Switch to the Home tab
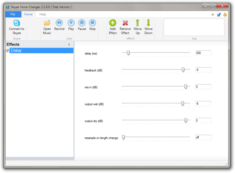 coord(28,14)
